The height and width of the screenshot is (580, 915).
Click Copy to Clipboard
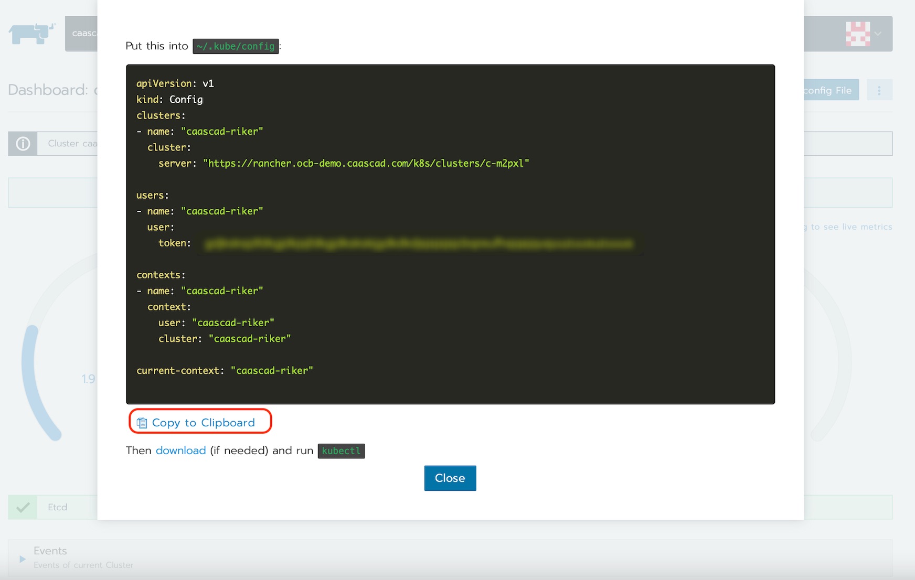tap(203, 423)
